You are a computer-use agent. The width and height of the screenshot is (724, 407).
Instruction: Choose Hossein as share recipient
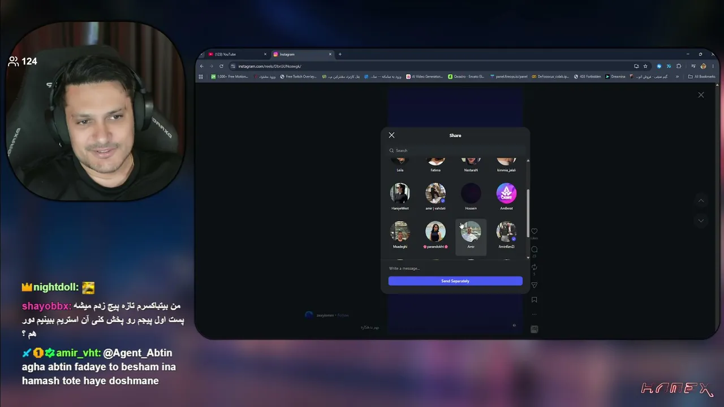pos(471,197)
